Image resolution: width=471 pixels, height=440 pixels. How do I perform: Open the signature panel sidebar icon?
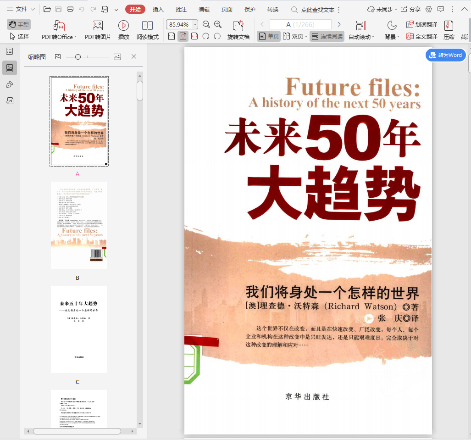10,100
